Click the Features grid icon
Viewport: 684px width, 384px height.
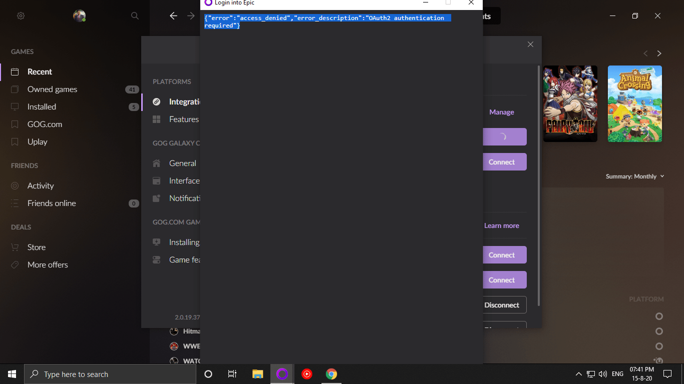[x=156, y=119]
